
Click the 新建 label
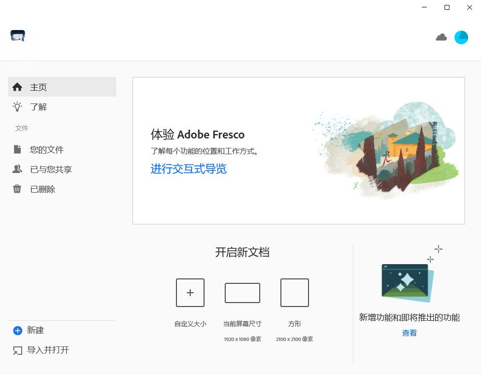(x=35, y=330)
